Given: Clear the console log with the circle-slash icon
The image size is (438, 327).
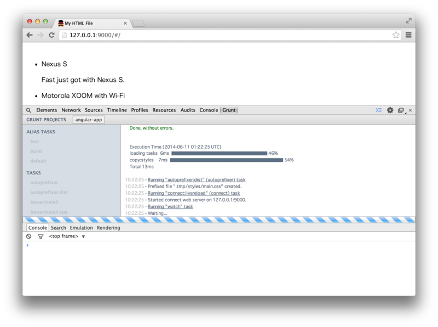Looking at the screenshot, I should point(29,236).
